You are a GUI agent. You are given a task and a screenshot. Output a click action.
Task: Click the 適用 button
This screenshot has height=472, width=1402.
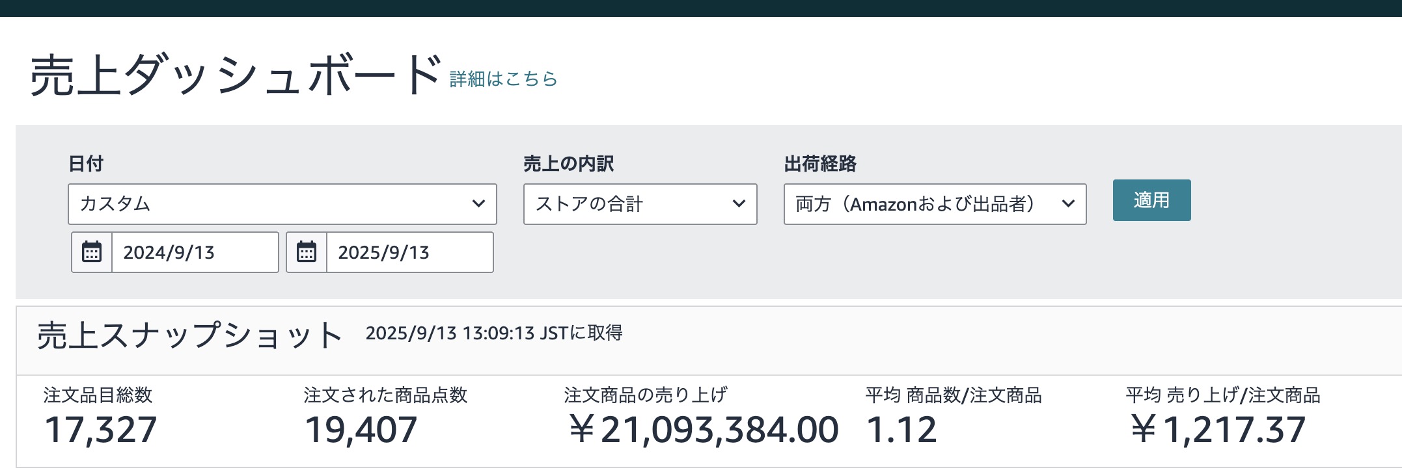[x=1151, y=200]
